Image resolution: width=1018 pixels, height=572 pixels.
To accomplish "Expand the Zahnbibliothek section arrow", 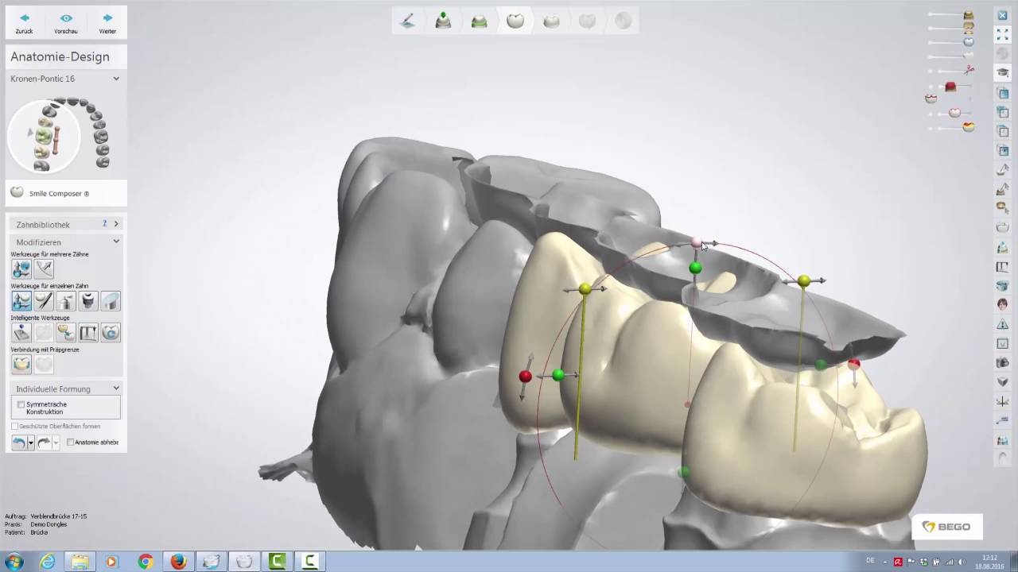I will tap(116, 224).
